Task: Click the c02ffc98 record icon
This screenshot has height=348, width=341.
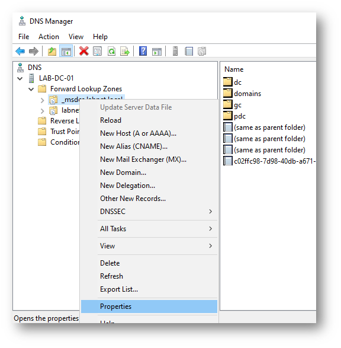Action: [228, 161]
